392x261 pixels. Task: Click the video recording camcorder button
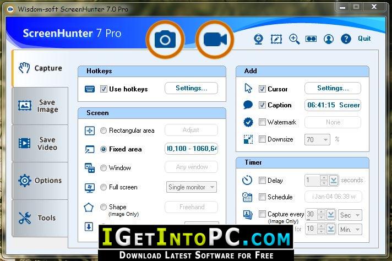click(x=215, y=40)
